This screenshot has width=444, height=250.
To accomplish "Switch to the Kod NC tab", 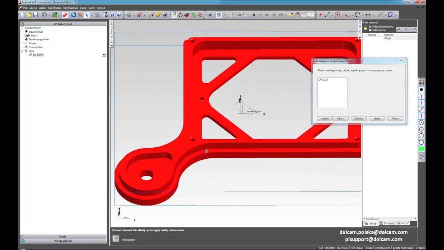I will [x=403, y=223].
